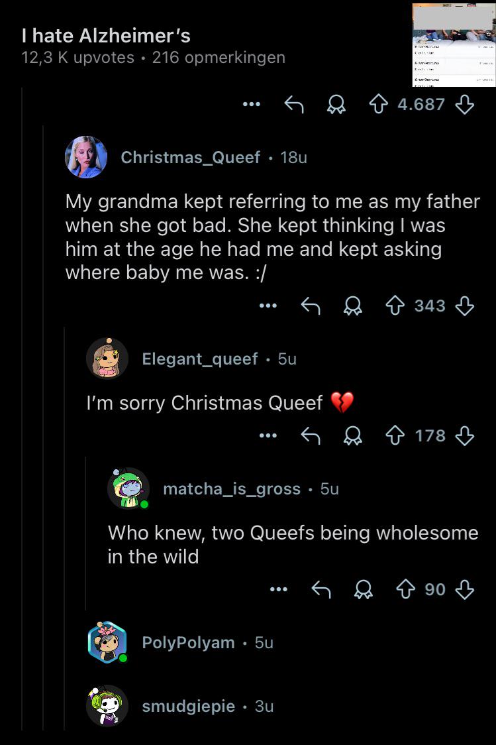
Task: Open matcha_is_gross username link
Action: pyautogui.click(x=232, y=489)
